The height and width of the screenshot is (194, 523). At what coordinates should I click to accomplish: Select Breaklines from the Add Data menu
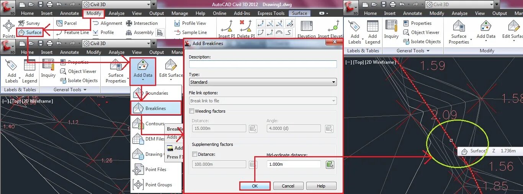click(156, 108)
